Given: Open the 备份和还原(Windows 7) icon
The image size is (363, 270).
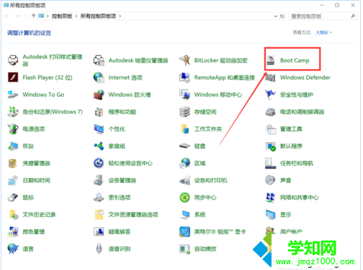Looking at the screenshot, I should click(x=13, y=112).
